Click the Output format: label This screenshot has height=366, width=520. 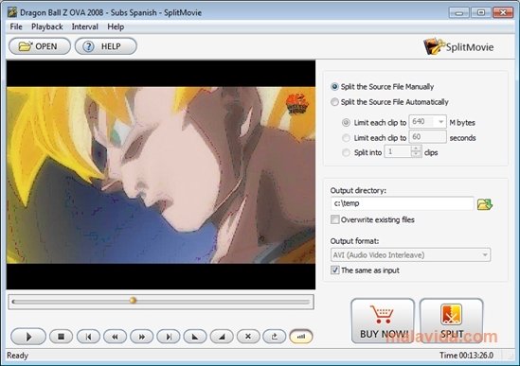pos(354,241)
